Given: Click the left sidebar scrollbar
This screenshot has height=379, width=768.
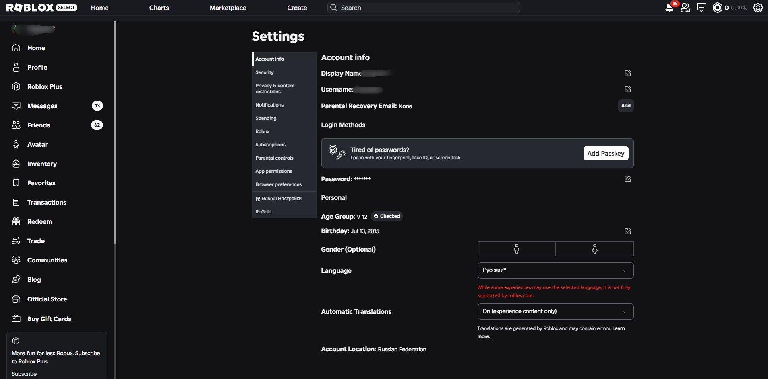Looking at the screenshot, I should (115, 133).
